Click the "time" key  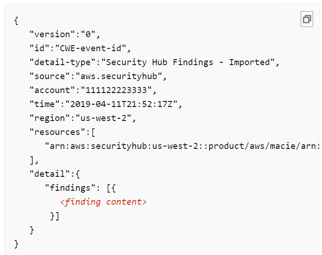point(45,104)
